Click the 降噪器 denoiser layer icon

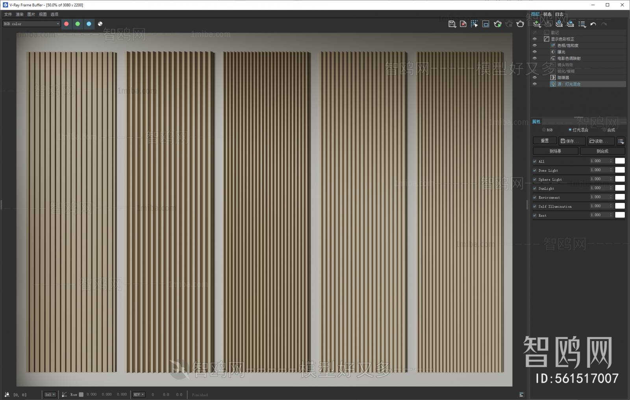click(x=553, y=77)
